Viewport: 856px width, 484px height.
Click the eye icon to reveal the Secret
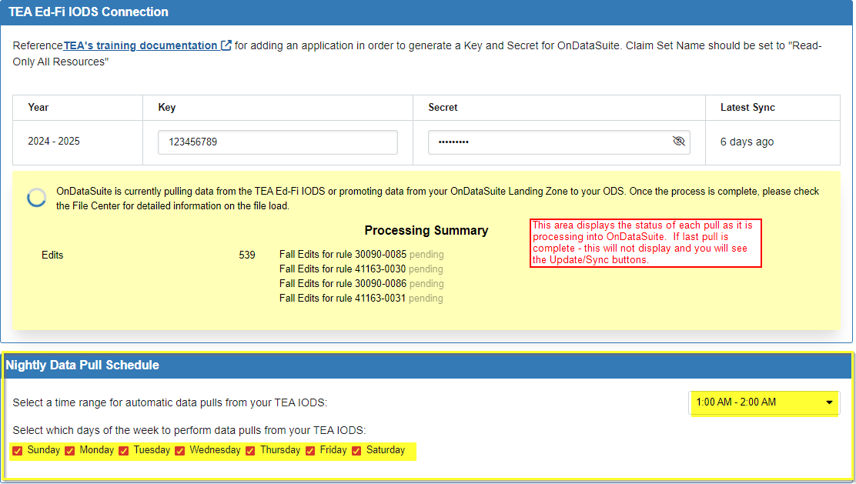(x=679, y=142)
